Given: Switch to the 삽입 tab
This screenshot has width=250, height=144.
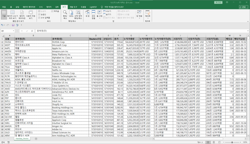Looking at the screenshot, I should click(17, 7).
